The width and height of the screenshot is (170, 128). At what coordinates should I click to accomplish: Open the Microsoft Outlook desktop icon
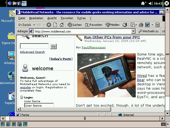[x=12, y=14]
